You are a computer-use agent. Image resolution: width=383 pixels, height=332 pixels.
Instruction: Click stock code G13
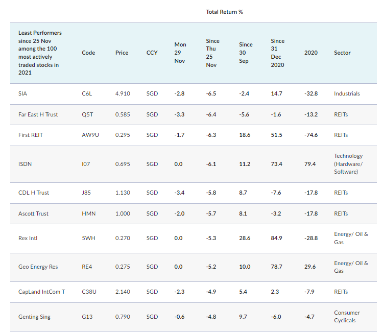click(87, 317)
